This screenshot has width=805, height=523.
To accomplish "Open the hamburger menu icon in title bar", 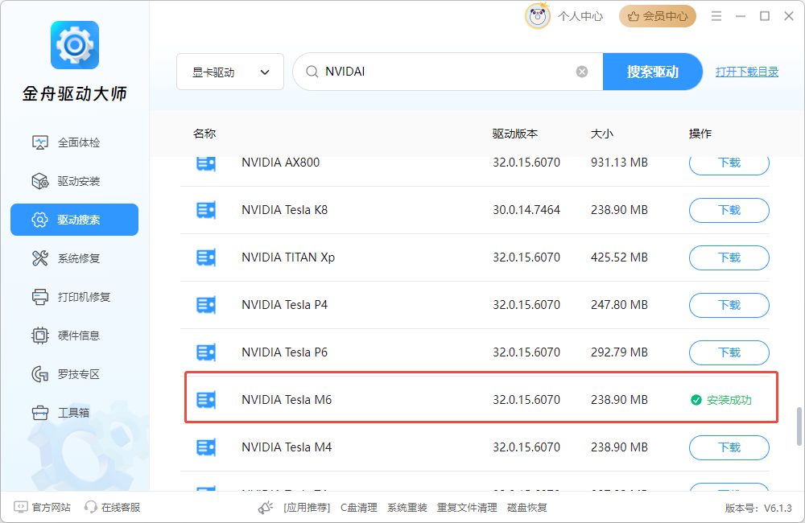I will pos(716,16).
